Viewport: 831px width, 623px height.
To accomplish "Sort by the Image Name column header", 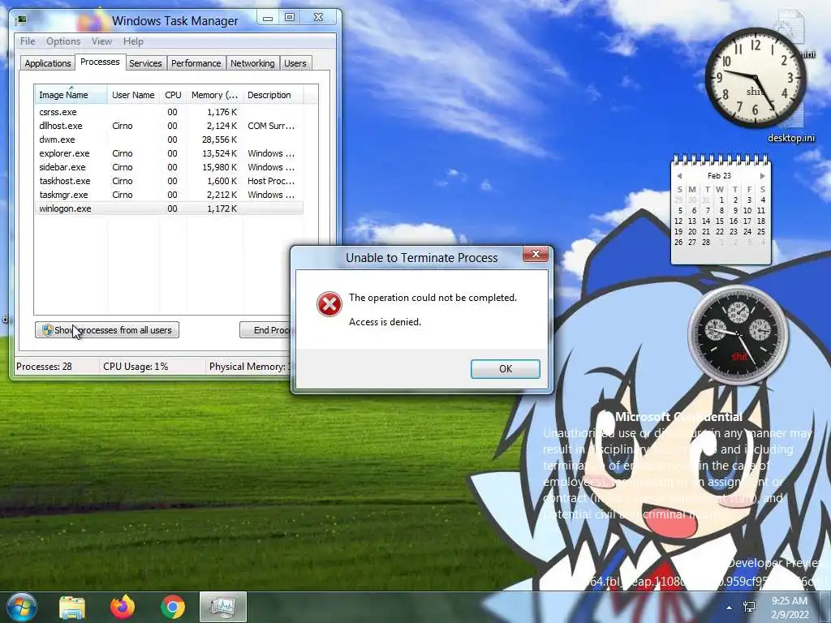I will click(71, 95).
